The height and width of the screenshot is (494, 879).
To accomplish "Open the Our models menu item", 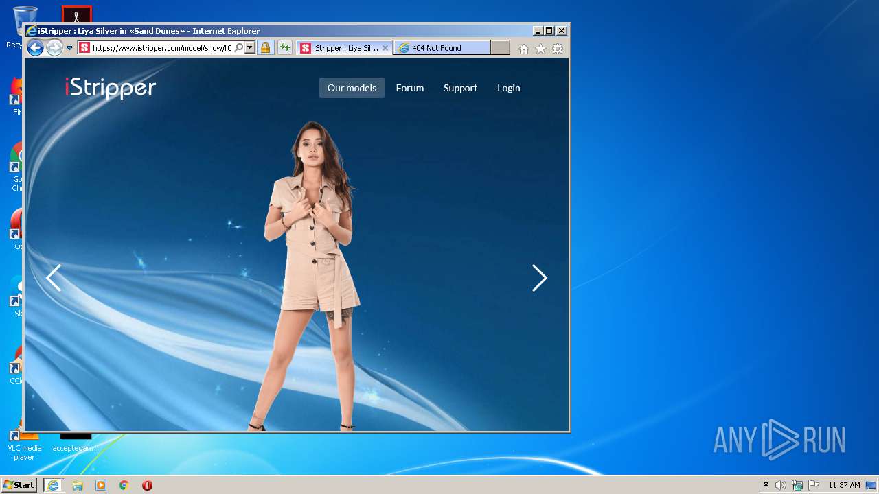I will [352, 88].
